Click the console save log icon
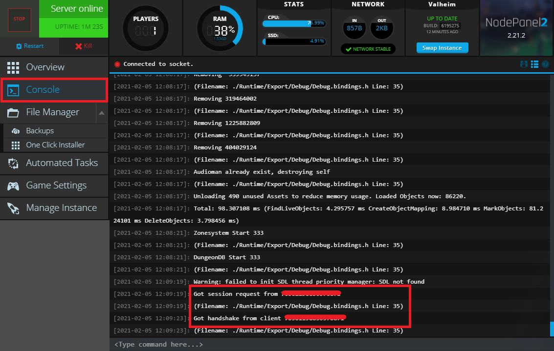 (x=524, y=64)
